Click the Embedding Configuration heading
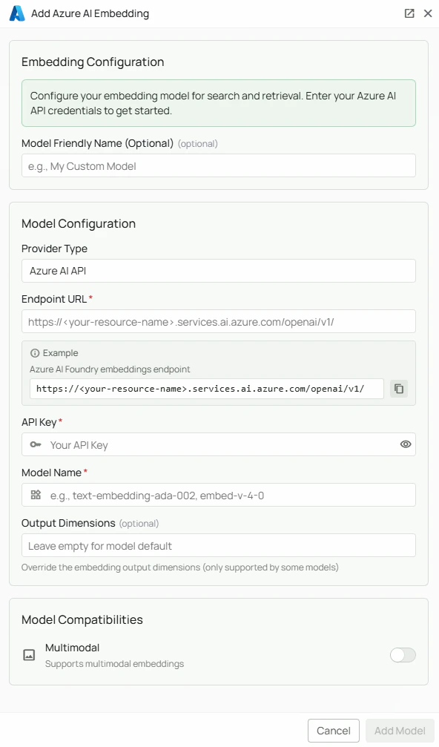The width and height of the screenshot is (439, 747). (93, 62)
